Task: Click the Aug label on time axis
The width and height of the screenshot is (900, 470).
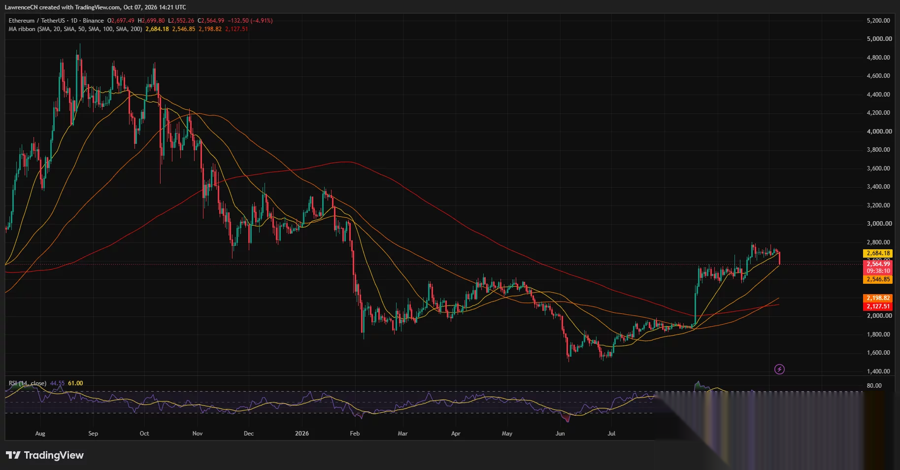Action: (40, 434)
